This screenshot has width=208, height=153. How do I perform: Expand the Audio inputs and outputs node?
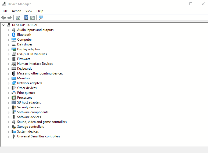click(x=9, y=30)
